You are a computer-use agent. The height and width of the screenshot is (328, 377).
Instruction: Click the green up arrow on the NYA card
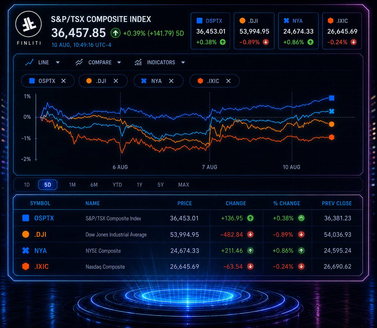310,42
